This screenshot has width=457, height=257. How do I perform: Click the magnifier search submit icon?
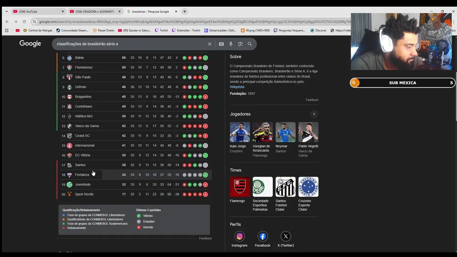pos(250,44)
